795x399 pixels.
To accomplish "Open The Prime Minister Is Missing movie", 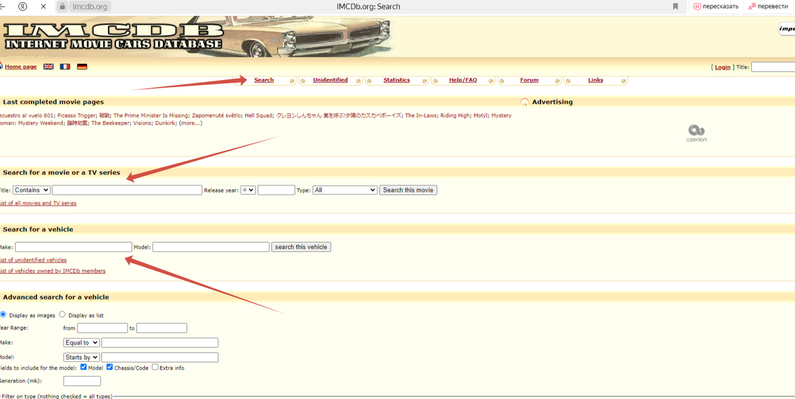I will [151, 115].
